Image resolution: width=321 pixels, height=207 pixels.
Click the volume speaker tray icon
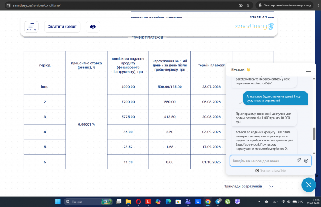(x=288, y=202)
